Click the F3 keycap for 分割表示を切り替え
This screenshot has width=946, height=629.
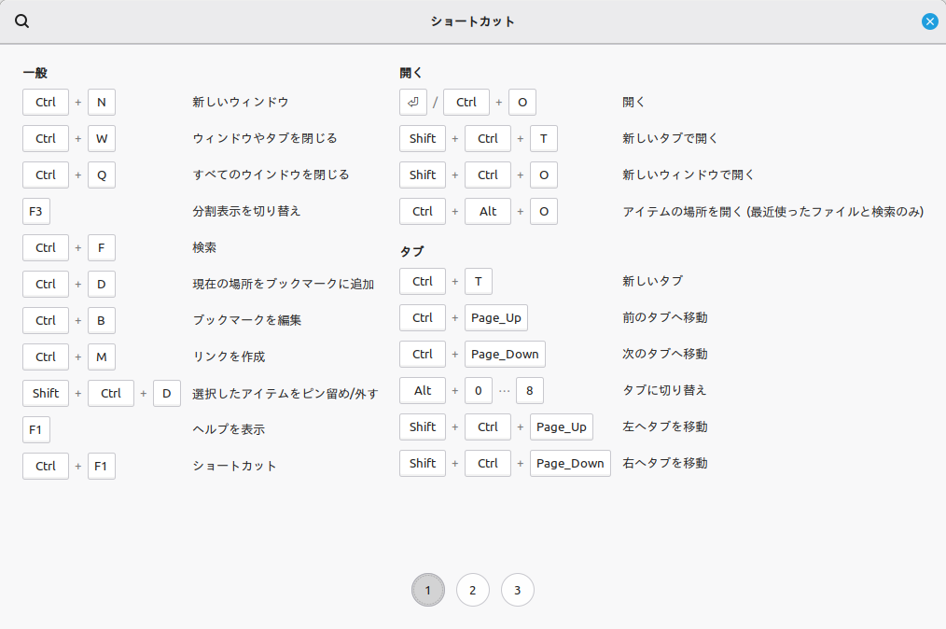36,211
